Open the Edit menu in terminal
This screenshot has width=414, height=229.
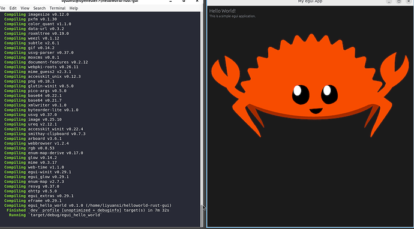click(x=13, y=8)
